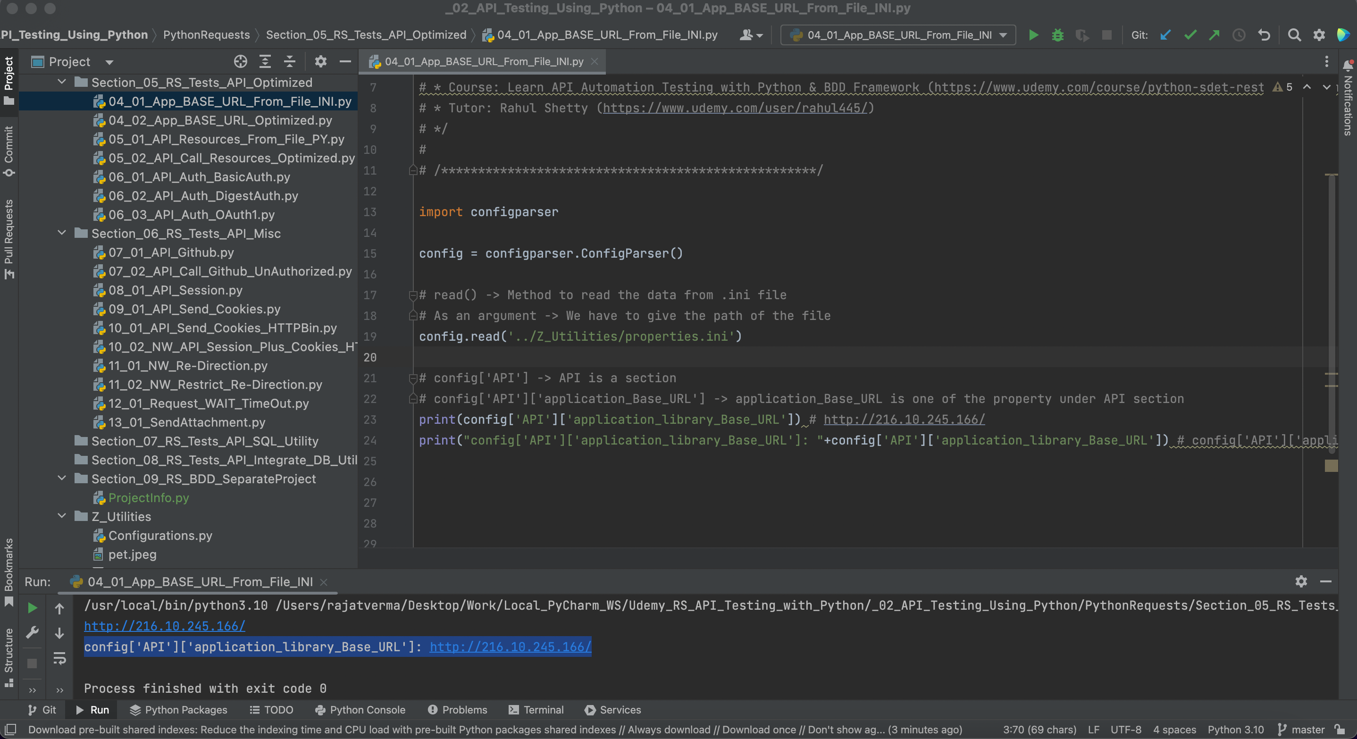The image size is (1357, 739).
Task: Open Run panel settings gear
Action: coord(1301,581)
